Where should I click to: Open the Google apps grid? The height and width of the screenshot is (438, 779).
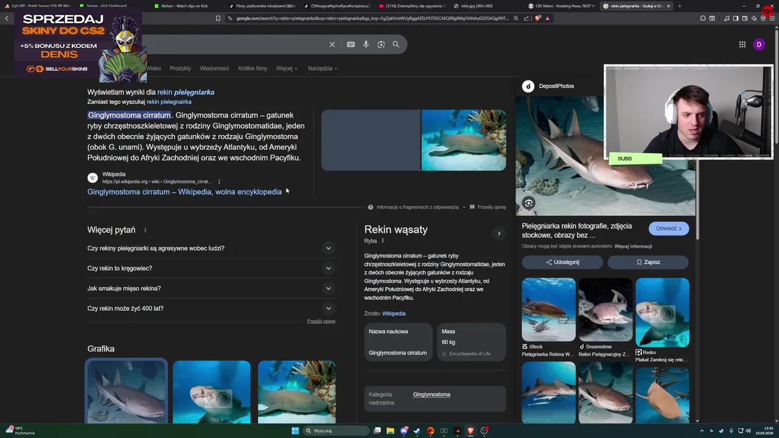click(742, 44)
